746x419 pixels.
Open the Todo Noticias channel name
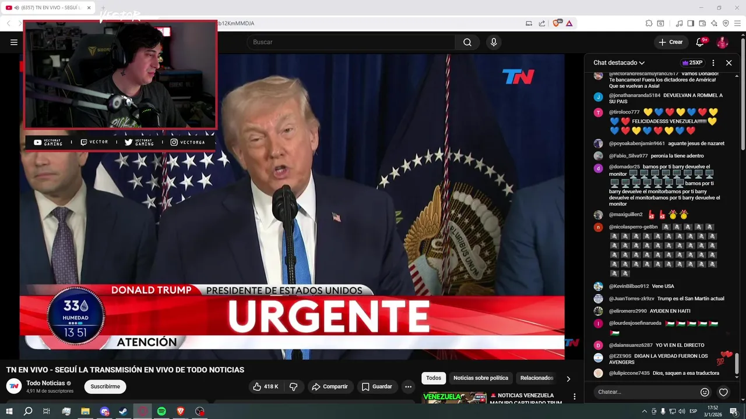point(45,383)
